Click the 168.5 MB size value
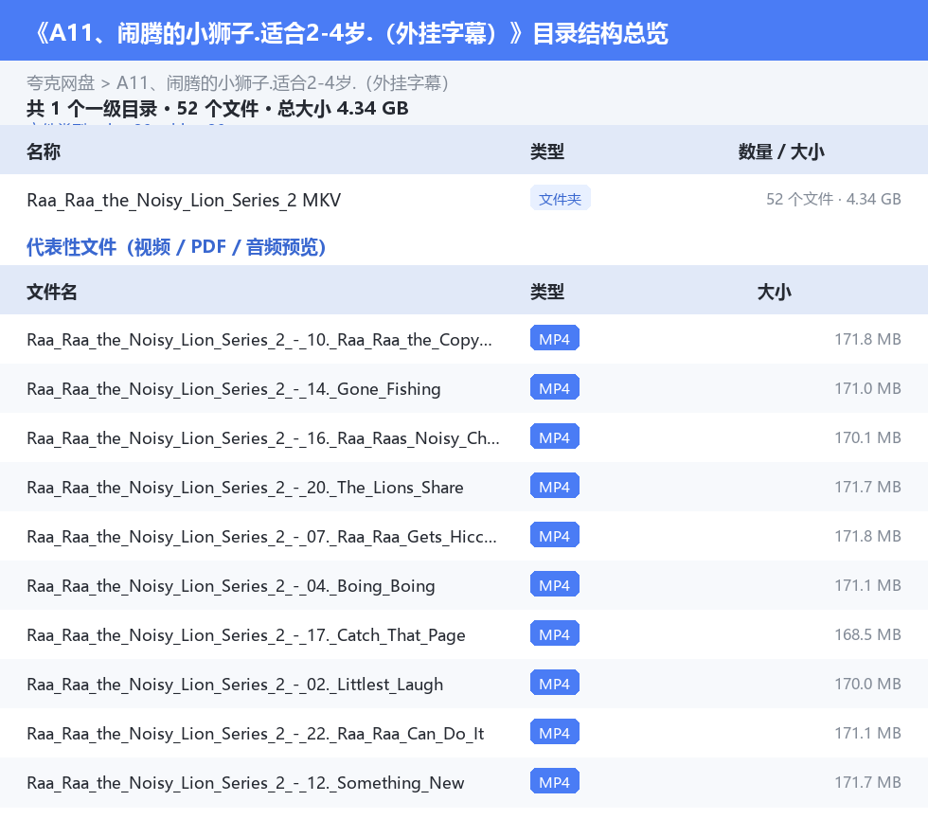Screen dimensions: 928x837 (x=867, y=634)
